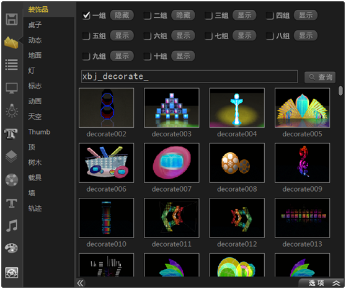Switch to the 灯 category
The image size is (346, 289).
(x=32, y=71)
